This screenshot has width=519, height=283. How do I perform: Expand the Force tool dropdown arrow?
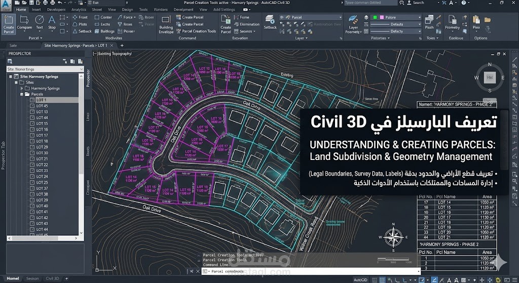pyautogui.click(x=135, y=17)
